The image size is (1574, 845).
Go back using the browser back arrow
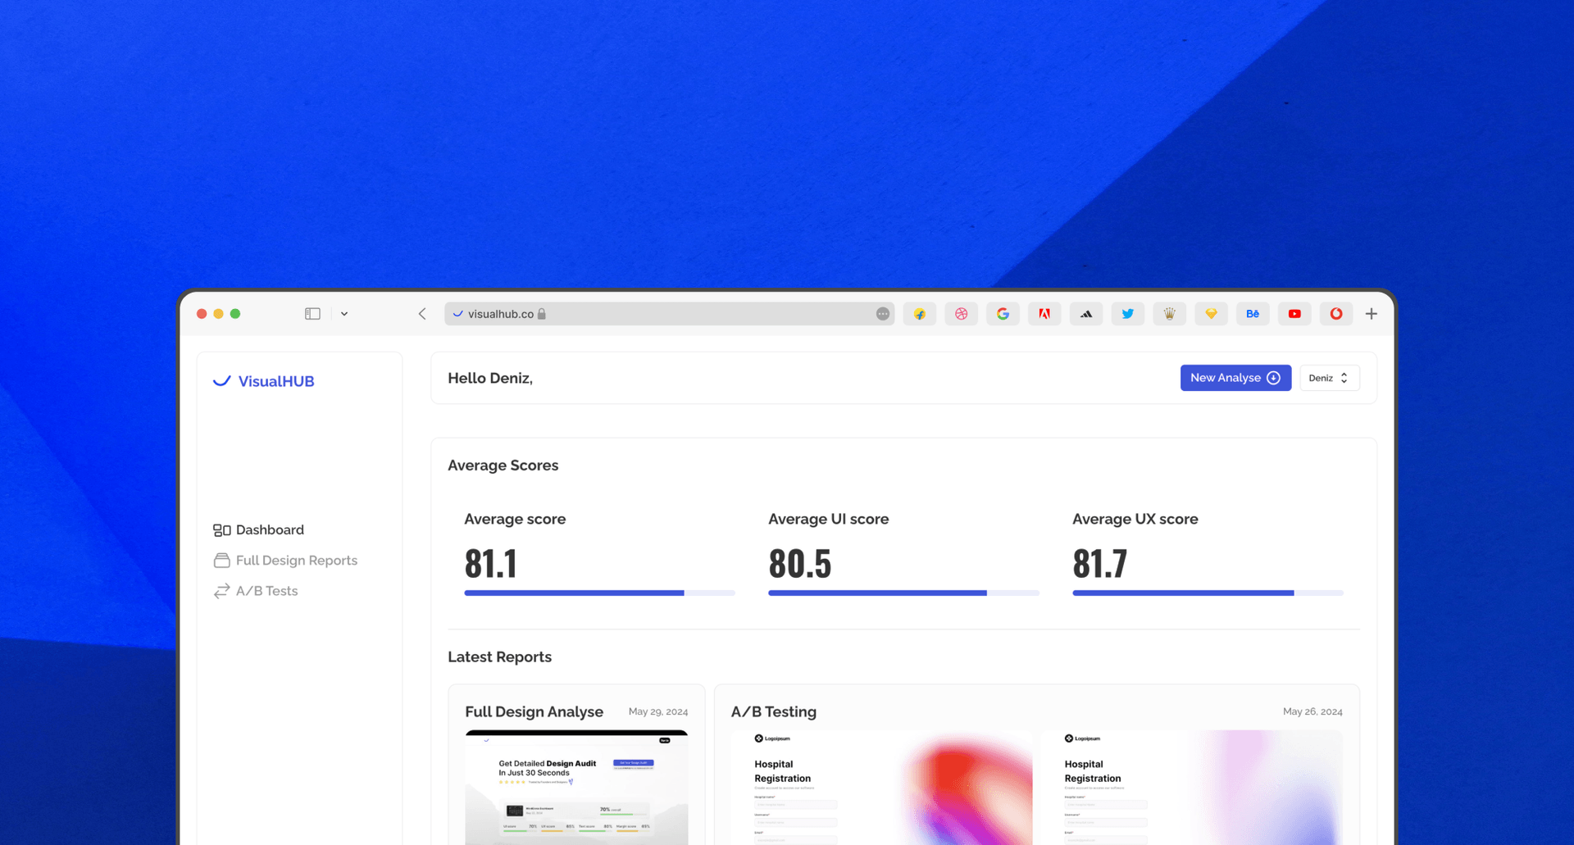click(x=422, y=314)
